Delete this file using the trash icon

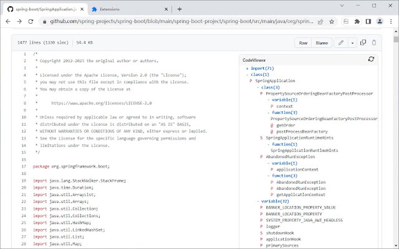tap(374, 42)
